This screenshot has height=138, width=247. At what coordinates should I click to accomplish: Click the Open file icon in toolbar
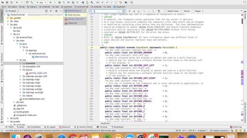point(3,2)
